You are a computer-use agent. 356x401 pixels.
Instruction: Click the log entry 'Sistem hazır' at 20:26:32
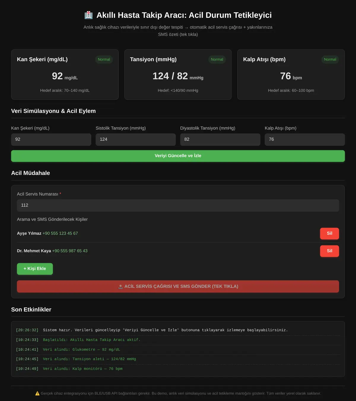tap(178, 330)
